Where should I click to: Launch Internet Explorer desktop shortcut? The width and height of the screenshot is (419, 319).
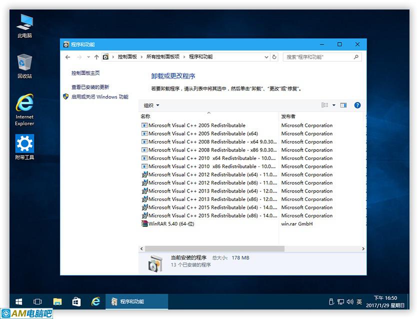coord(24,109)
